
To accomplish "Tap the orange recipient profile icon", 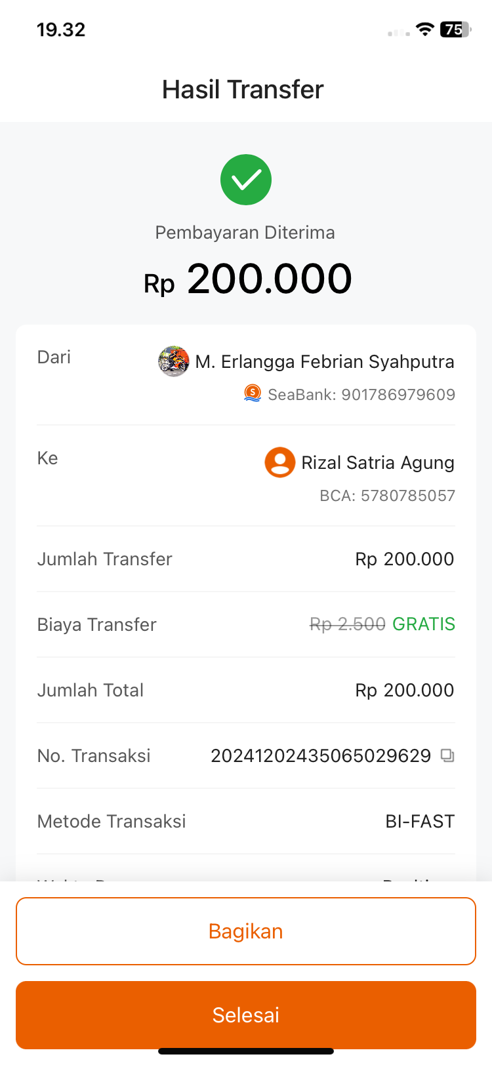I will (x=279, y=462).
